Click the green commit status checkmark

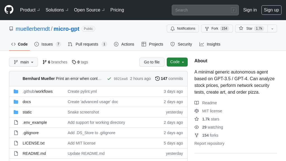109,79
